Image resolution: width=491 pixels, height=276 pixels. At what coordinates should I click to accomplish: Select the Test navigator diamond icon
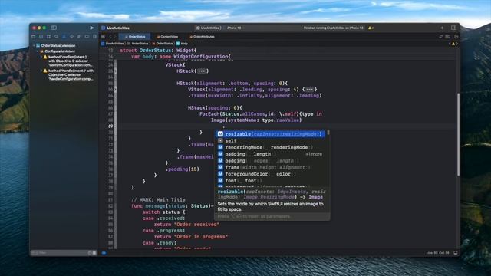tap(71, 37)
